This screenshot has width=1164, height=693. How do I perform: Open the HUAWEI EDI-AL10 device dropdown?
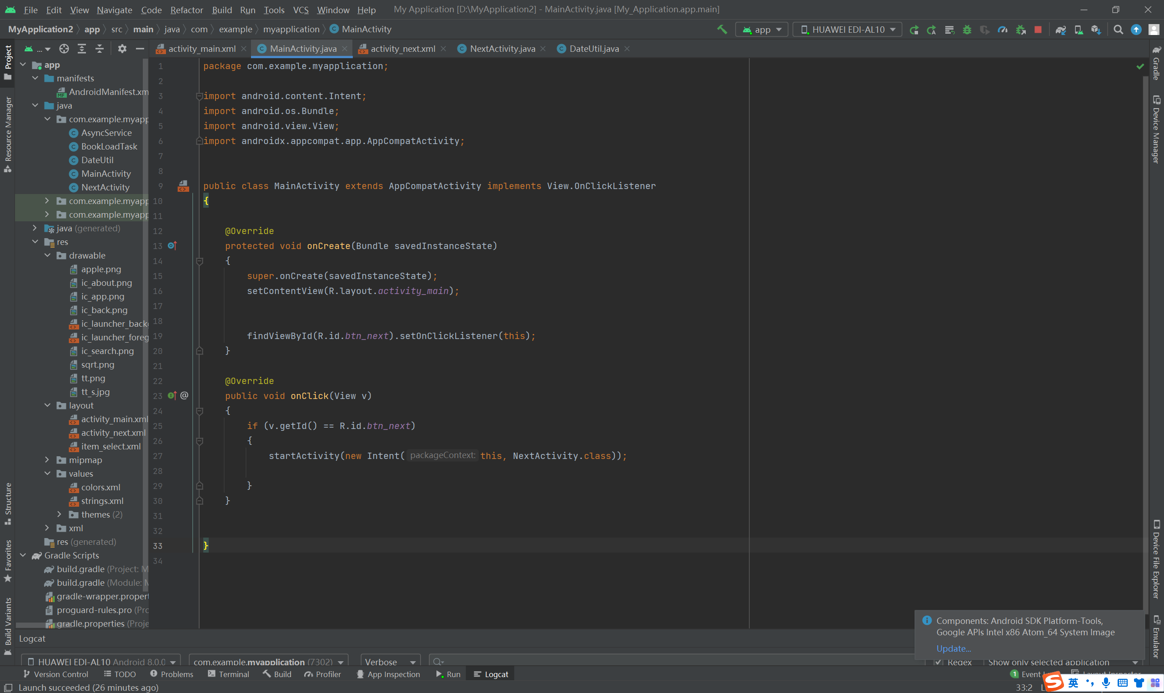coord(847,30)
